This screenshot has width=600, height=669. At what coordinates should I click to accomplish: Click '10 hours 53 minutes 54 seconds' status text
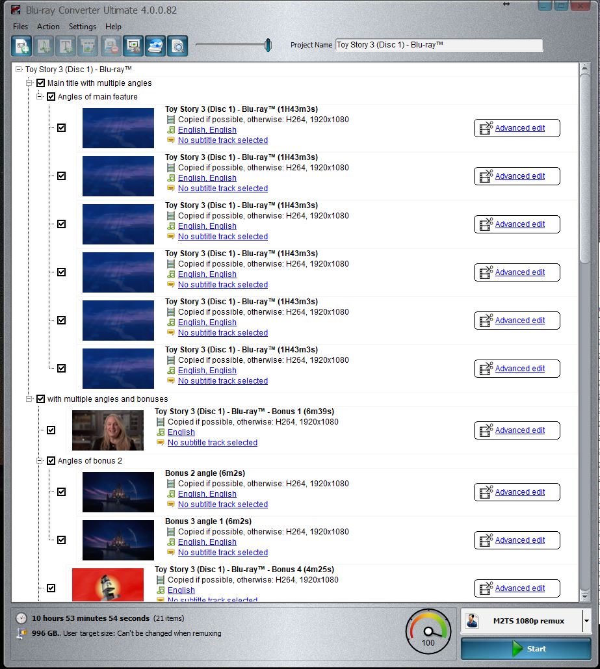90,618
